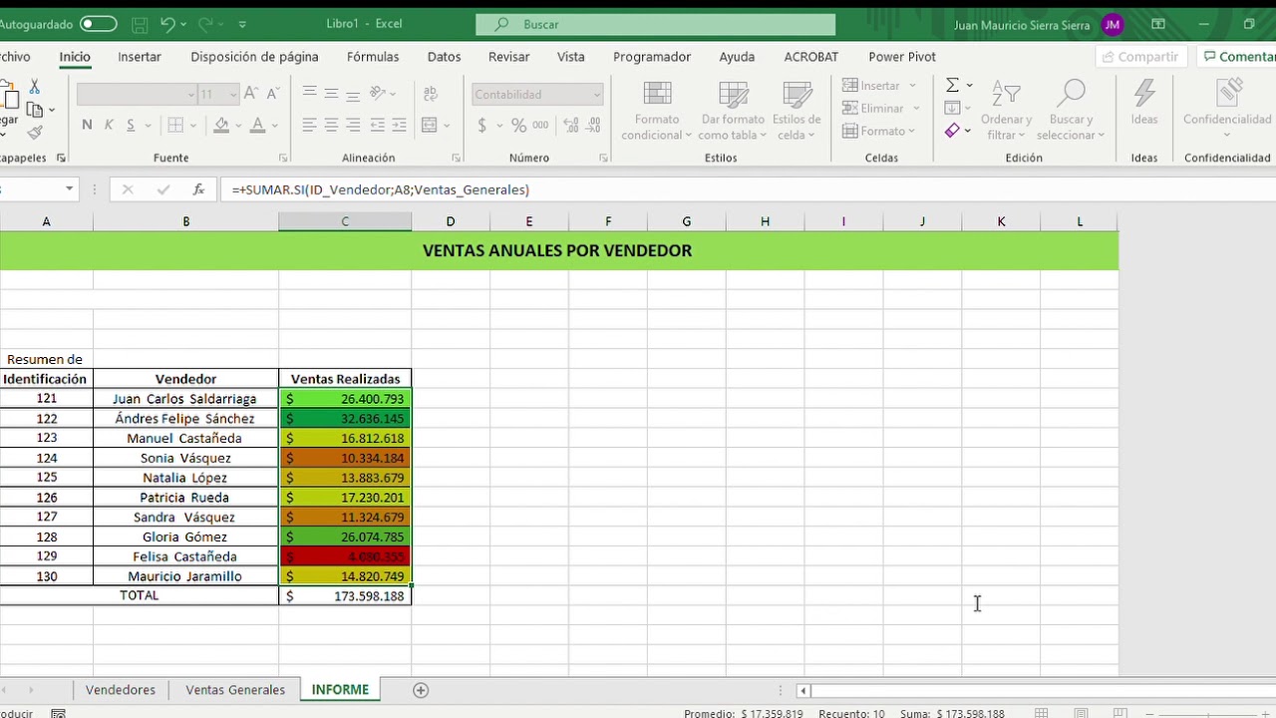Click the Insert Function fx icon
The height and width of the screenshot is (718, 1276).
[x=198, y=189]
